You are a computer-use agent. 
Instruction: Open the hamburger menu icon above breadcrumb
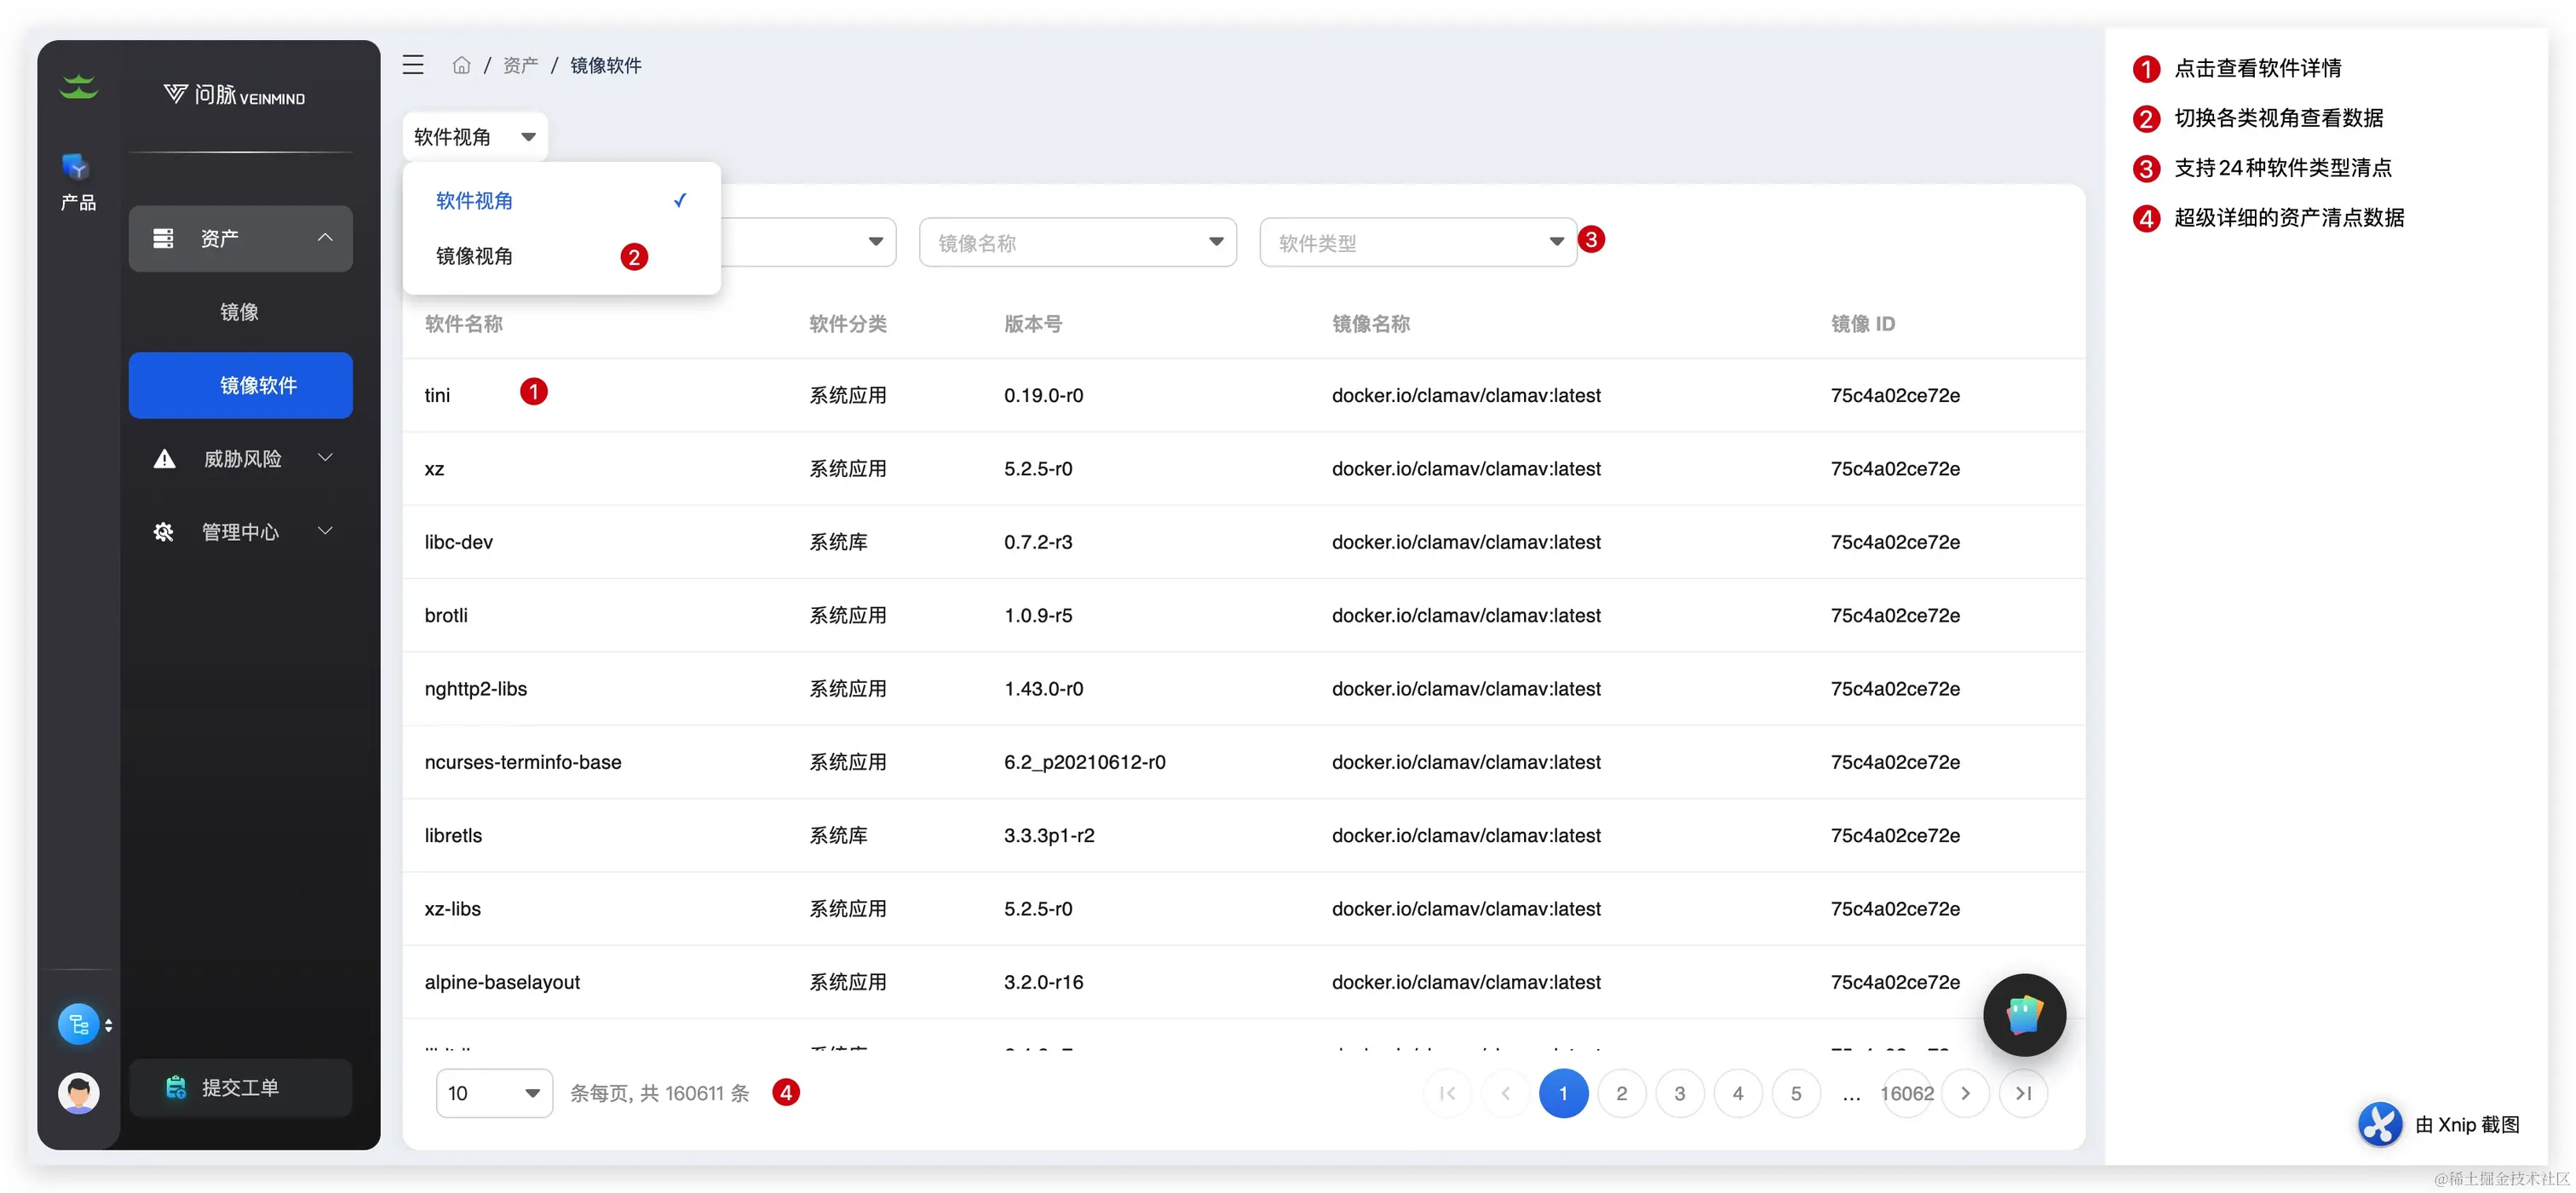point(413,63)
